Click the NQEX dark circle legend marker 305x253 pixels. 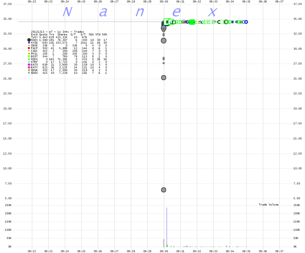tap(29, 40)
